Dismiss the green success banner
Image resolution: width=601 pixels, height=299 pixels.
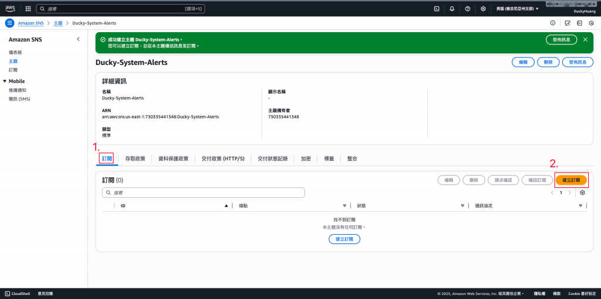tap(585, 39)
